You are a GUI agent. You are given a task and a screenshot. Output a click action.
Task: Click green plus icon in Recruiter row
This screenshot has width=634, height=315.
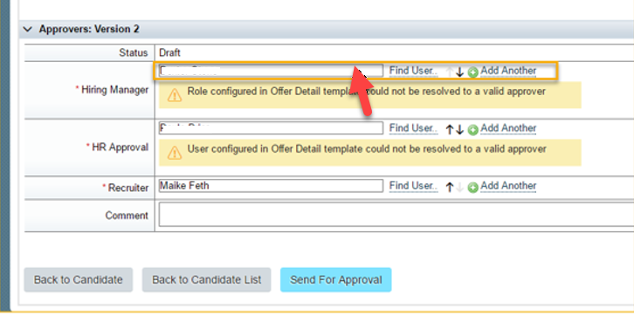[x=472, y=188]
